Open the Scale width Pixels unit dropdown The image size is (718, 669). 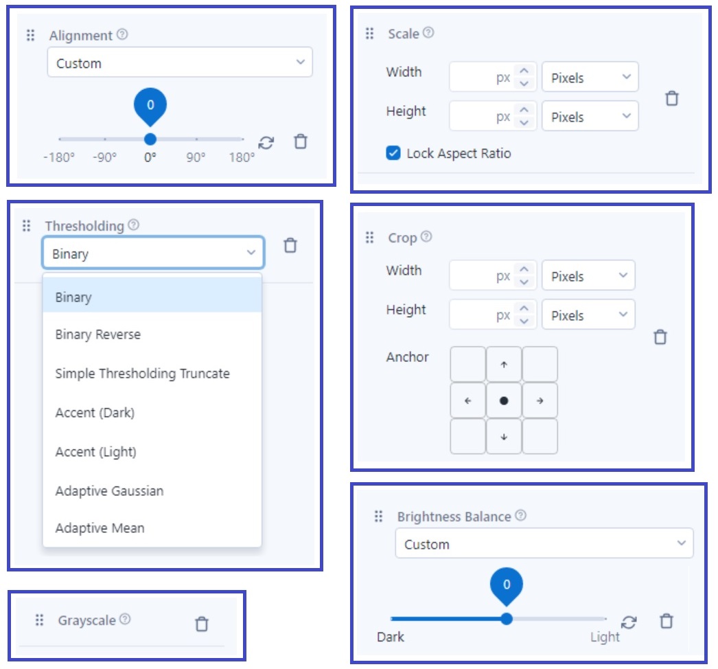point(590,77)
